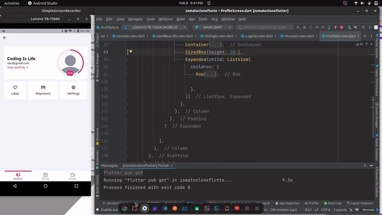The width and height of the screenshot is (382, 215).
Task: Switch to DashBoardScreen.dart editor tab
Action: pyautogui.click(x=174, y=36)
